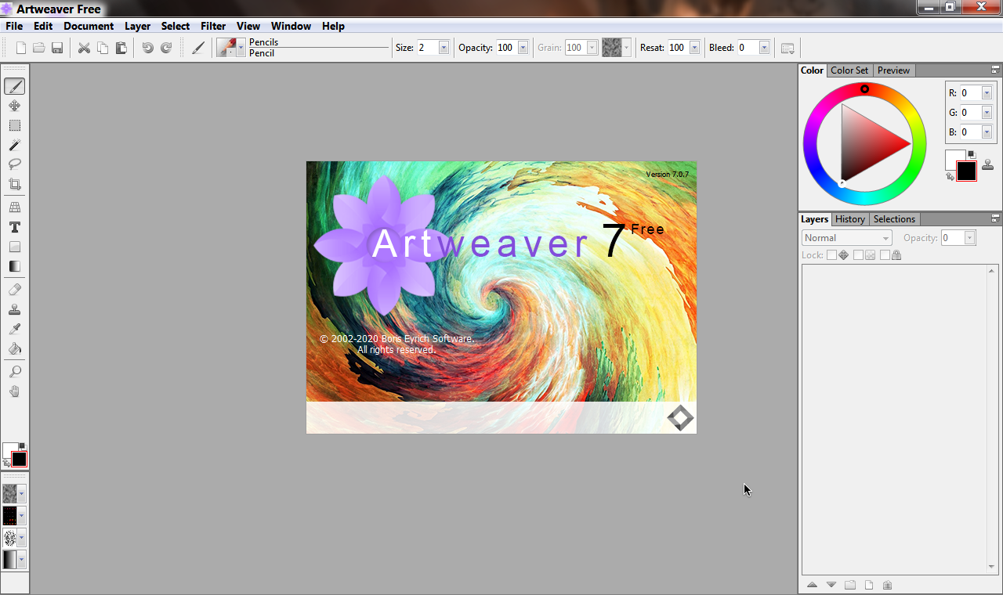1003x595 pixels.
Task: Click the black color swatch in the toolbox
Action: tap(19, 459)
